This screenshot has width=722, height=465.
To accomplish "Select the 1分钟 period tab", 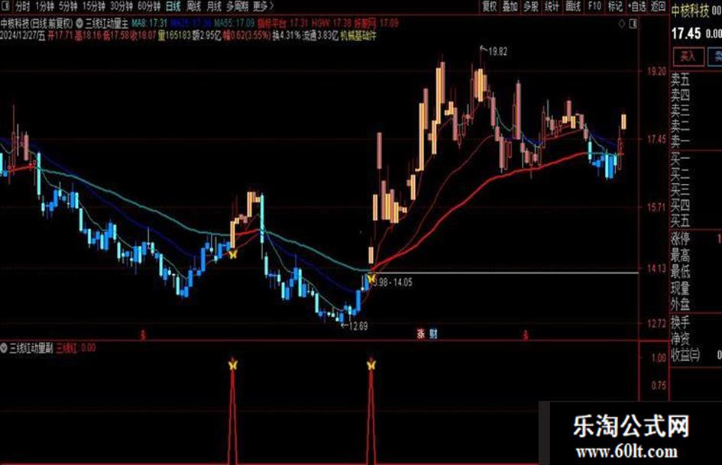I will (x=44, y=6).
